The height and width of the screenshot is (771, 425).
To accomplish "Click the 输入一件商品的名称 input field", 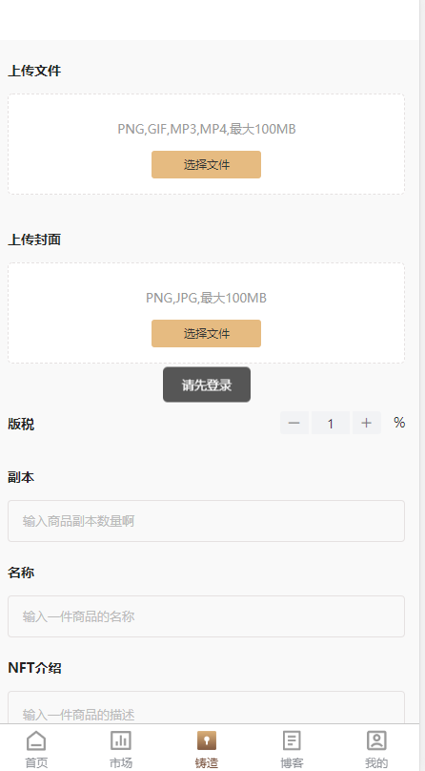I will point(206,616).
